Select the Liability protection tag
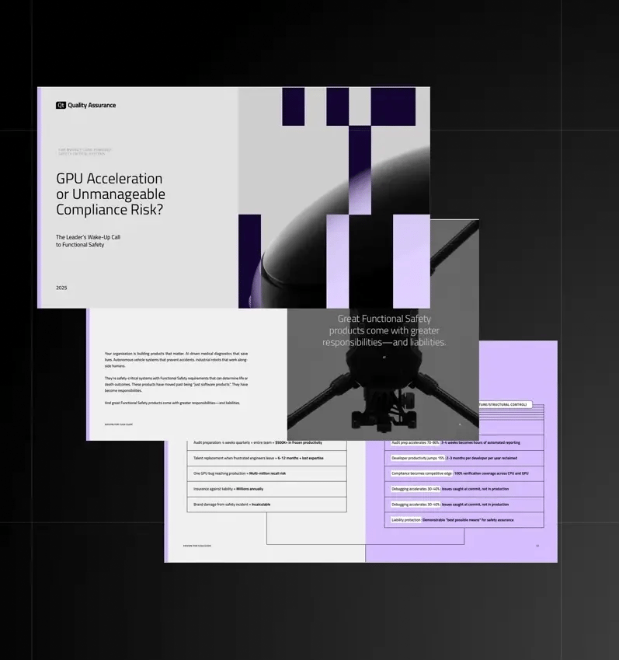 tap(406, 519)
